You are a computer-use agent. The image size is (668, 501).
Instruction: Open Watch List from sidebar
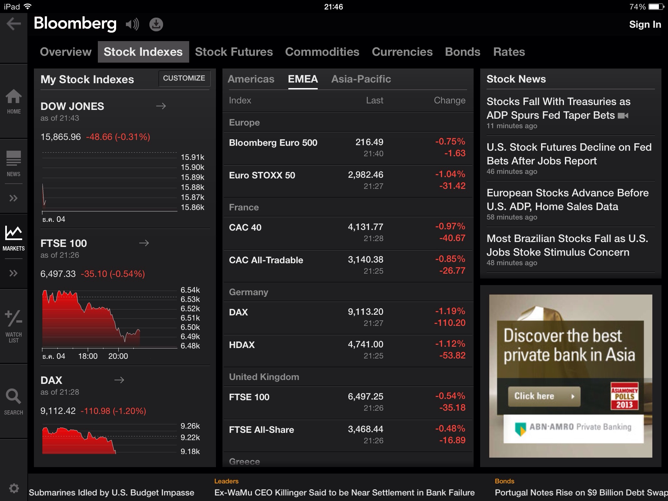pyautogui.click(x=14, y=326)
